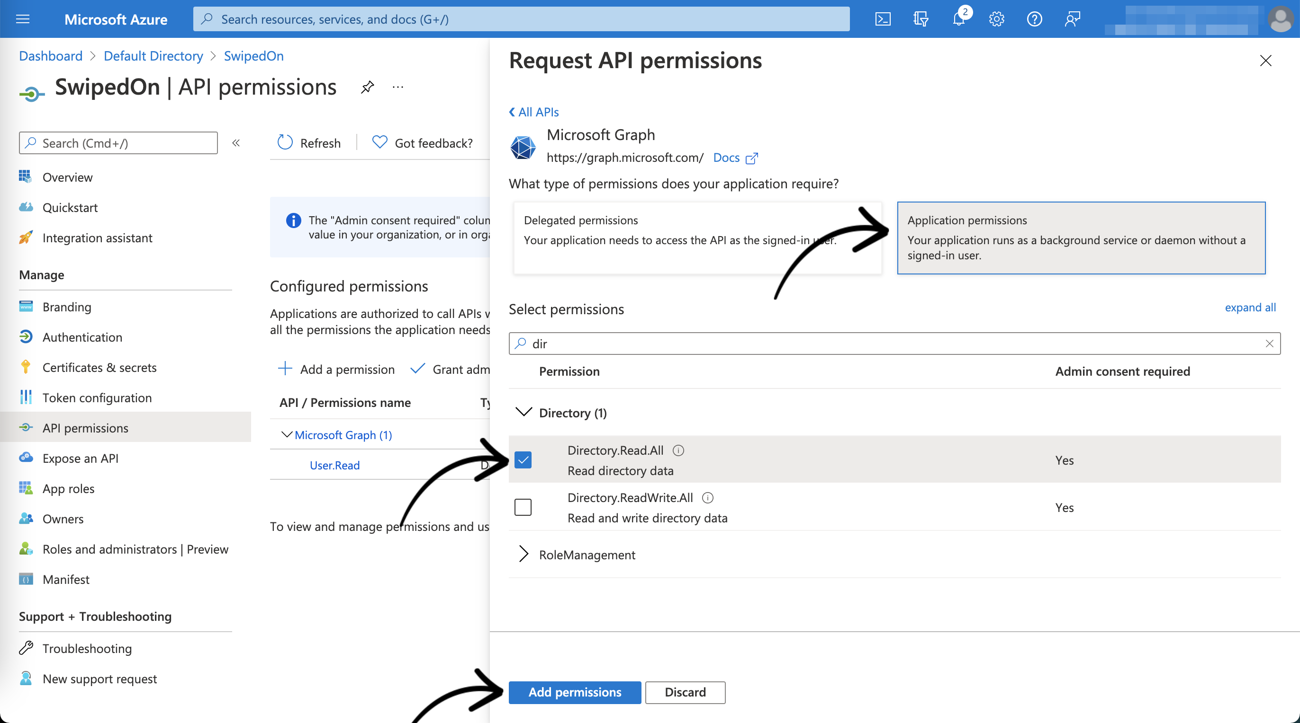This screenshot has height=723, width=1300.
Task: Click SwipedOn breadcrumb
Action: pos(254,55)
